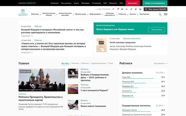The image size is (186, 116).
Task: Click Запрос на исследование button
Action: pos(155,3)
